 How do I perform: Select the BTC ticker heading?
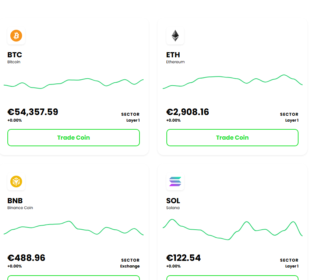(x=15, y=55)
